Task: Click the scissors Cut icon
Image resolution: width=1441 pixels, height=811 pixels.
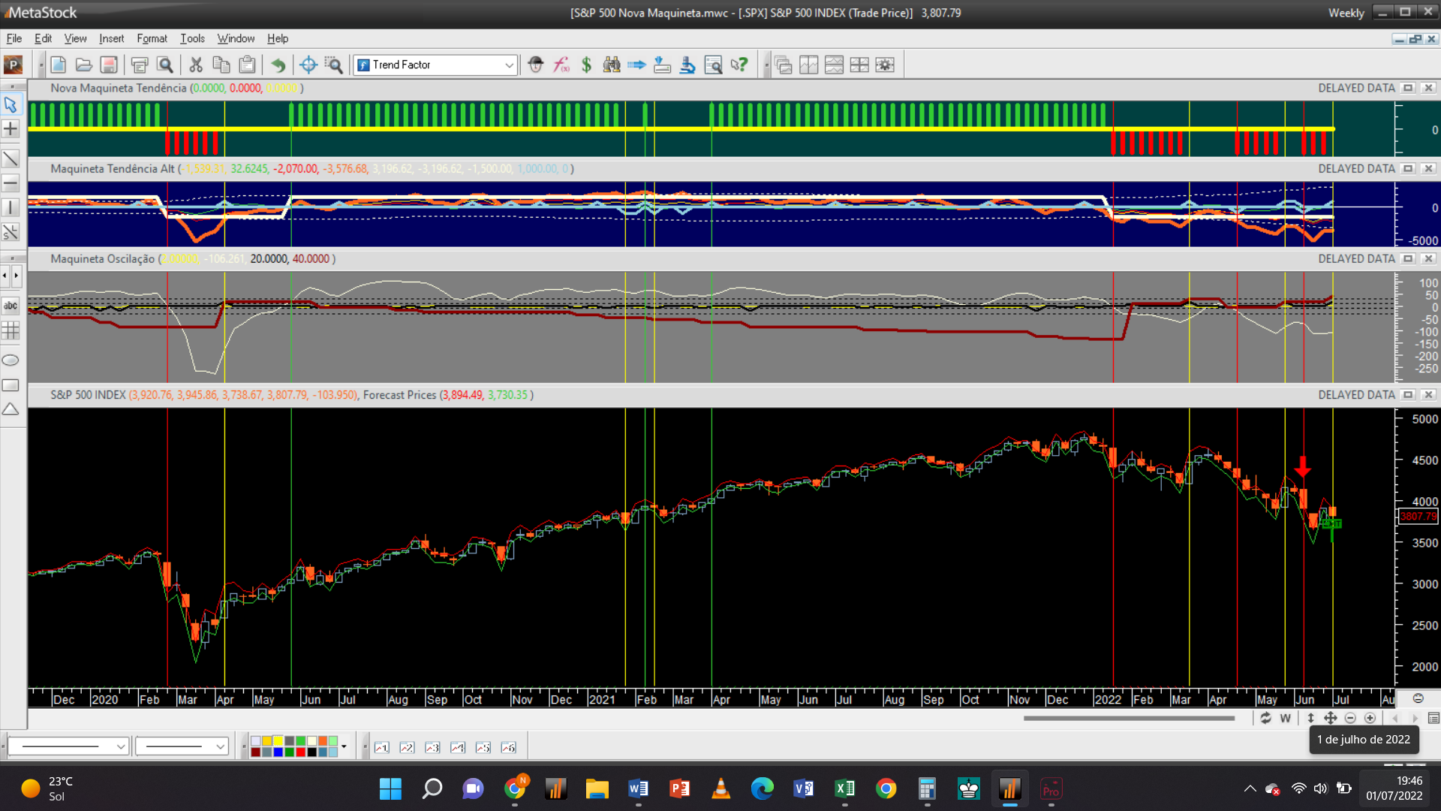Action: tap(196, 65)
